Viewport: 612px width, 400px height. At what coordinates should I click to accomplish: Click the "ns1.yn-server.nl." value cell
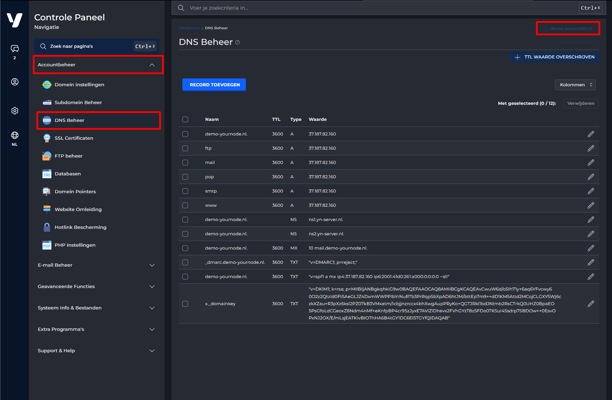(326, 220)
